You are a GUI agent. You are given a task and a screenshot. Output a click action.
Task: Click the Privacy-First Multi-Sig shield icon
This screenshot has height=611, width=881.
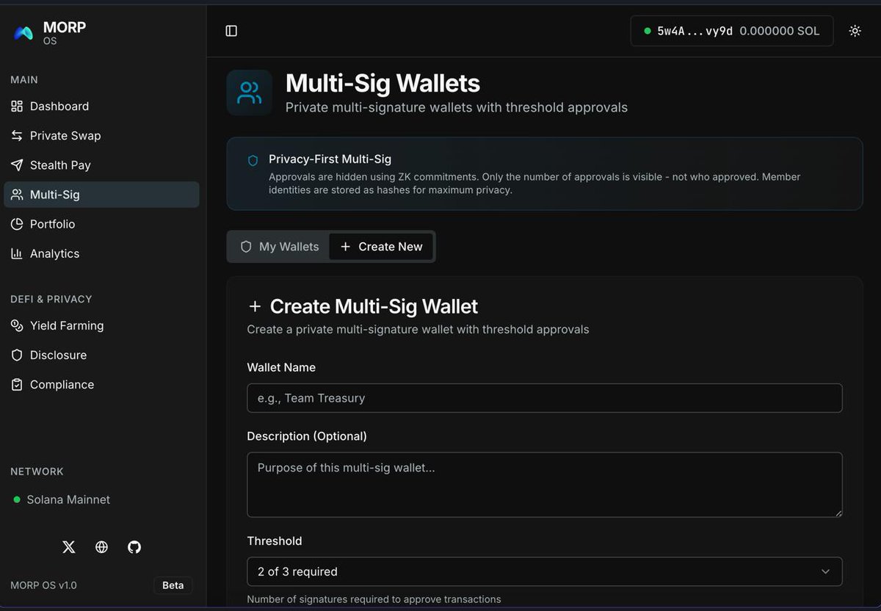pos(253,160)
